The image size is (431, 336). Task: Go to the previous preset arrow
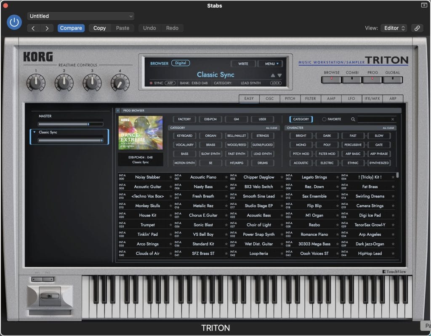[33, 28]
